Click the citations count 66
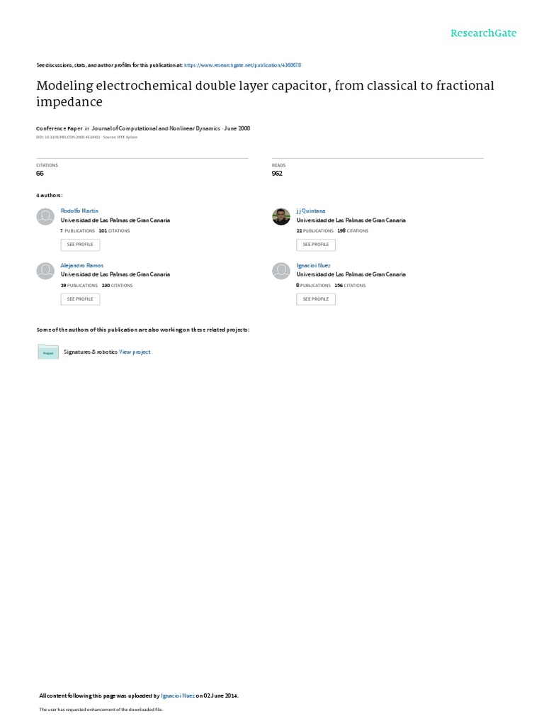 tap(40, 173)
